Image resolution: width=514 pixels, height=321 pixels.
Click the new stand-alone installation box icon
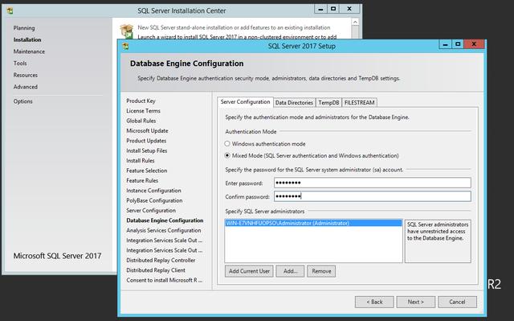point(127,31)
